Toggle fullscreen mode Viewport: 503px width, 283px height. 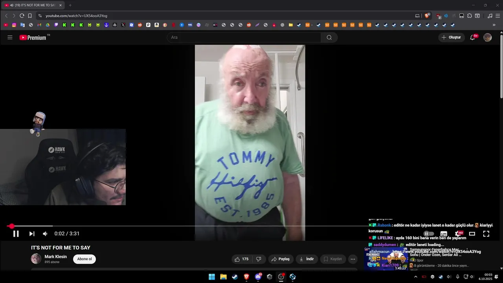pos(486,234)
